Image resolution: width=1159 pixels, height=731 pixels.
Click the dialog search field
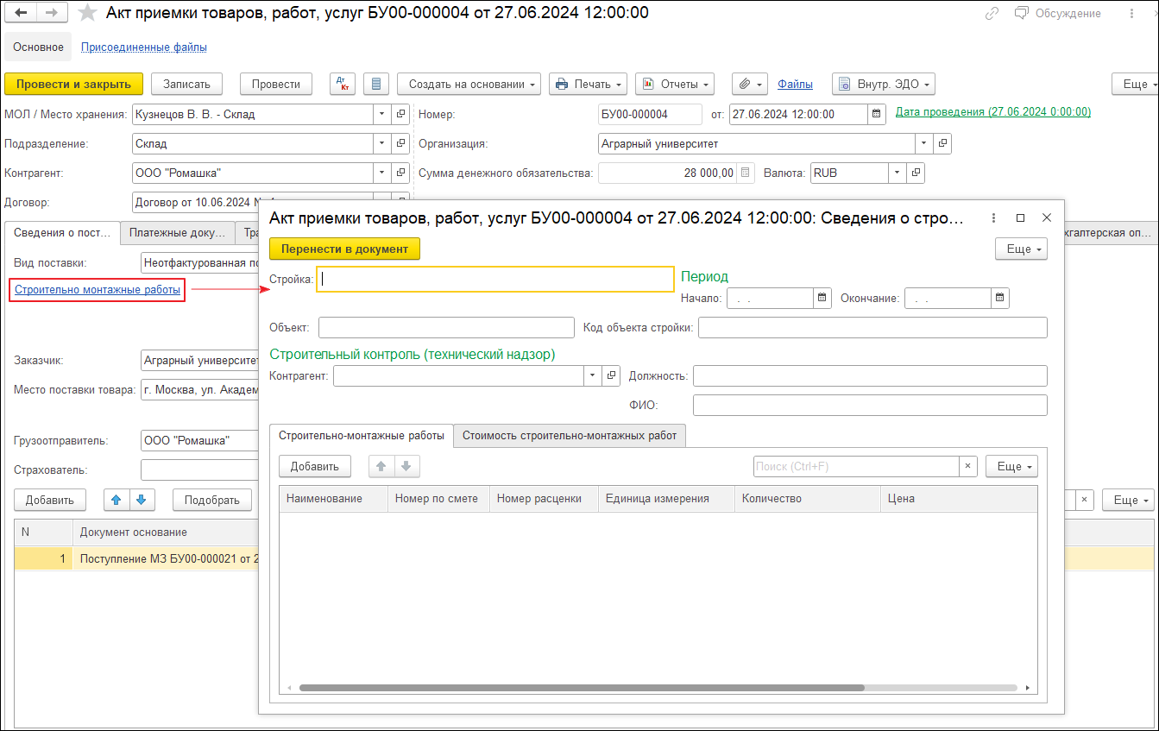(856, 466)
